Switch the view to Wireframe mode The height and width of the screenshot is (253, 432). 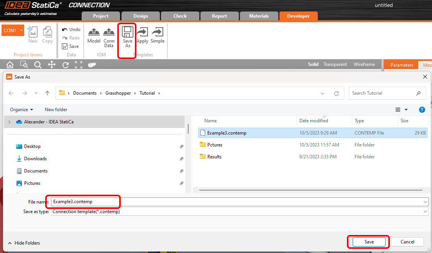(364, 64)
